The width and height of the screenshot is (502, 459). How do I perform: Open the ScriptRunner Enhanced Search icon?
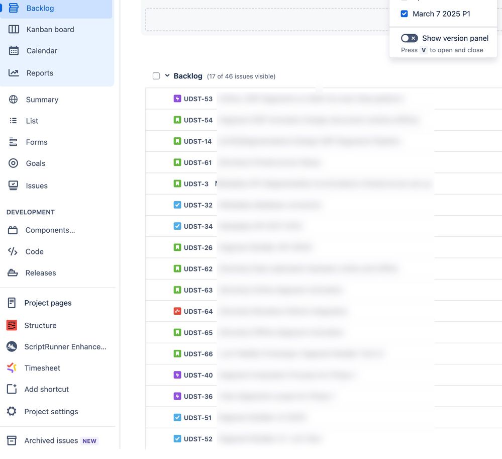pos(12,346)
